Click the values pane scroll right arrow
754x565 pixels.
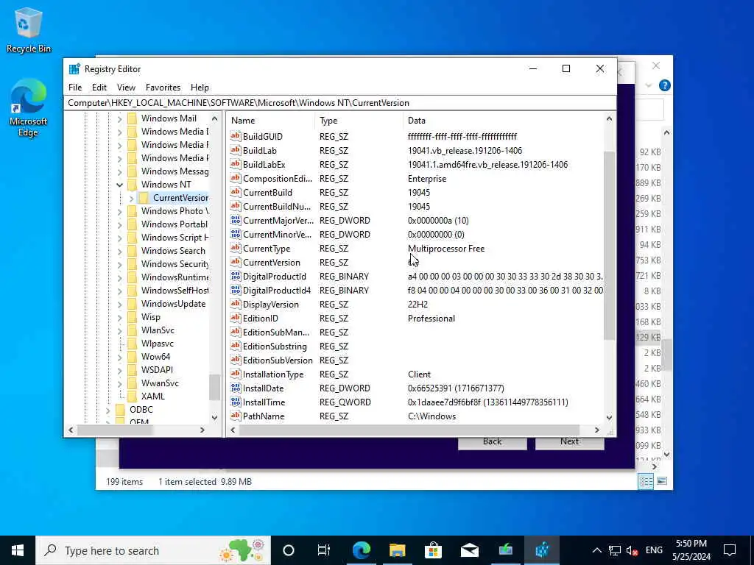click(x=596, y=430)
